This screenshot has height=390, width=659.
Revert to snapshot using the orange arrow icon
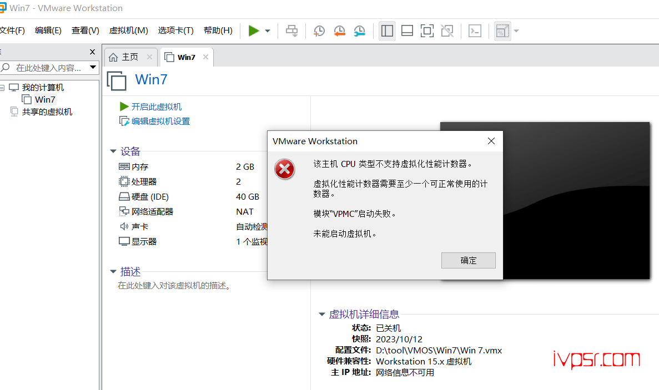(339, 31)
